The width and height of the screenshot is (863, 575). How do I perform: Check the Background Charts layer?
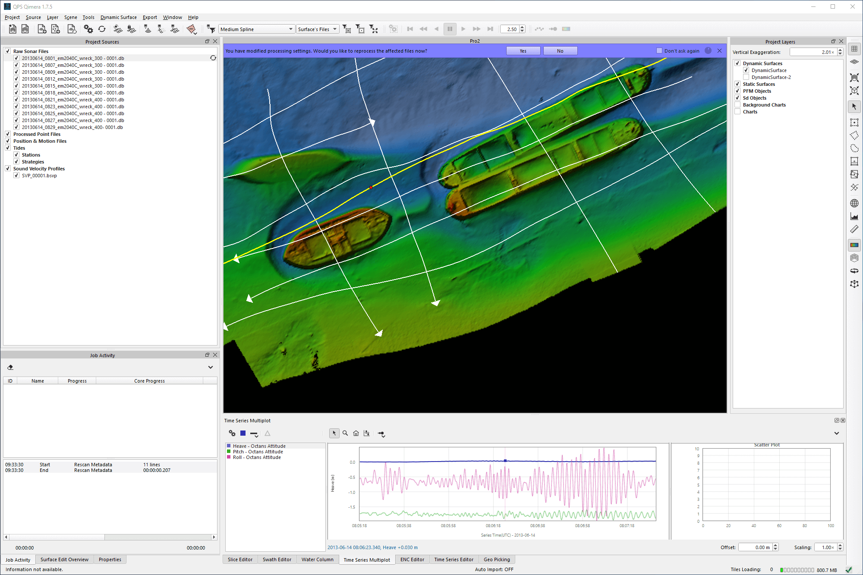737,105
